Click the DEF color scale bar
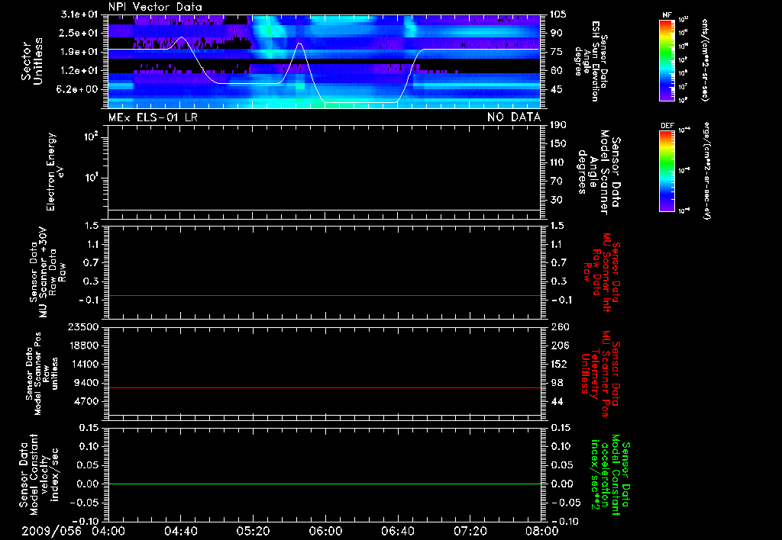 [667, 170]
